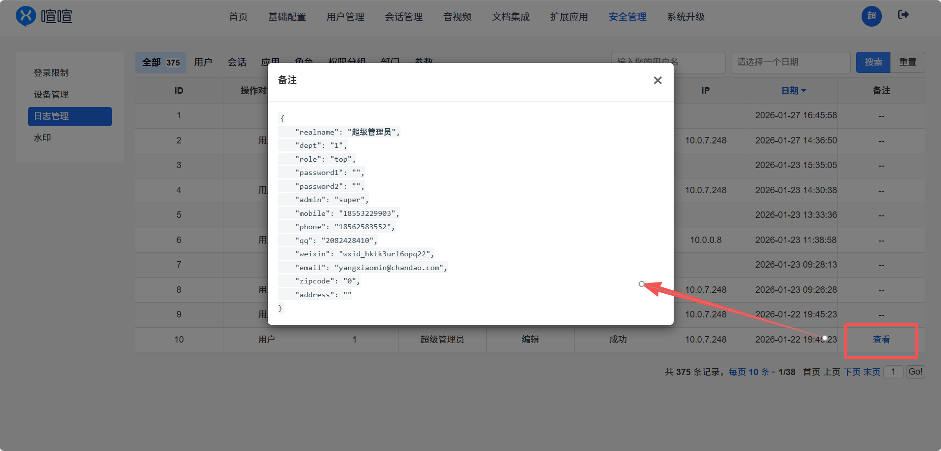Open 会话管理 in top navigation
The image size is (941, 451).
[x=404, y=17]
